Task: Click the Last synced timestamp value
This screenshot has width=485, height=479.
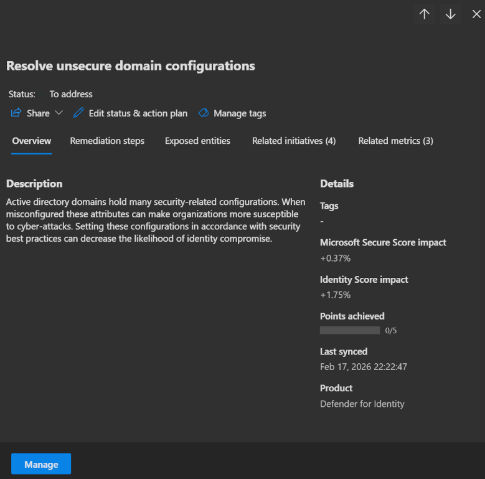Action: [363, 367]
